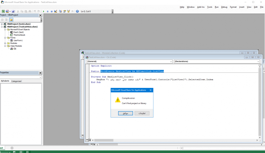Screen dimensions: 265x153
Task: Close the compile error dialog with X
Action: (x=151, y=90)
